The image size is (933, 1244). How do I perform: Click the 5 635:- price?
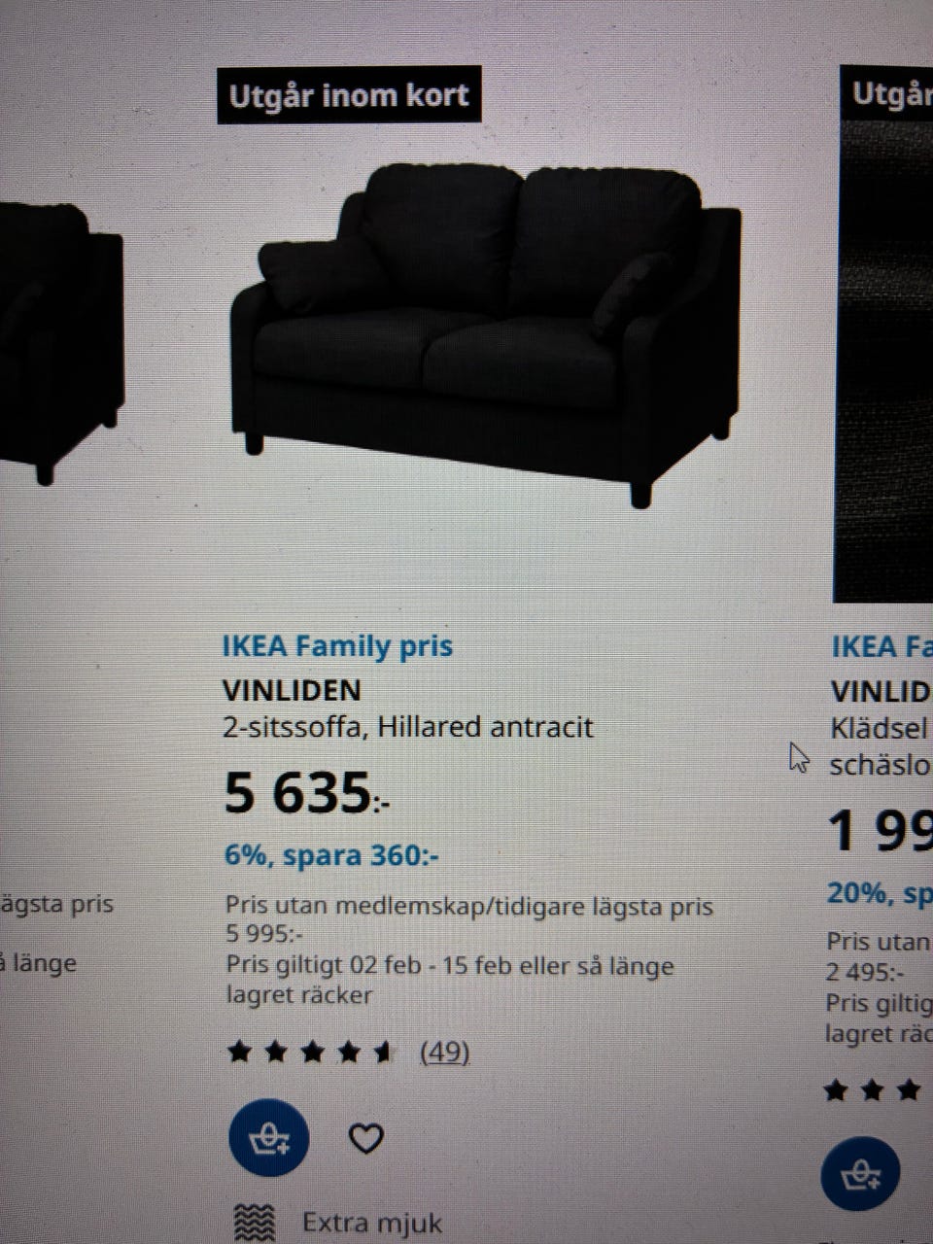click(x=306, y=792)
